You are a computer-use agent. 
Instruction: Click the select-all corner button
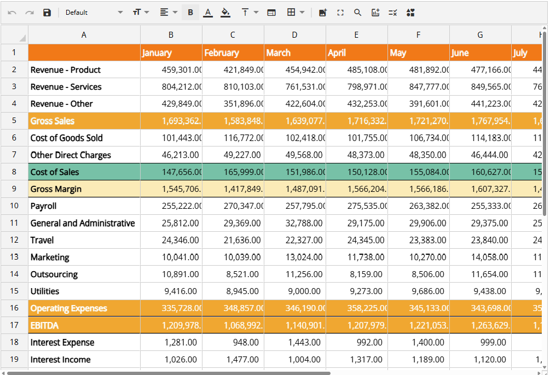point(15,35)
